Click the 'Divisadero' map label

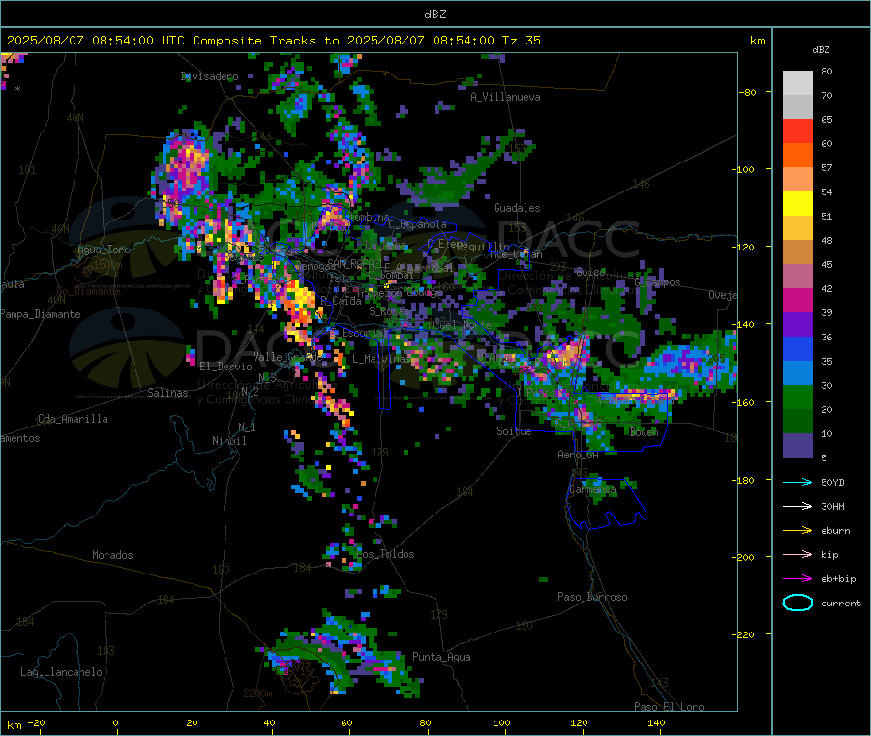[x=209, y=76]
